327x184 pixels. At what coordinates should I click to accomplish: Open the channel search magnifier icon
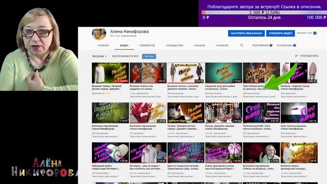[242, 45]
